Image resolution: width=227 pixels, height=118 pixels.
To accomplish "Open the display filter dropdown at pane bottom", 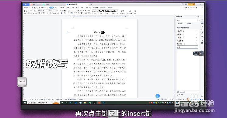I will coord(190,92).
